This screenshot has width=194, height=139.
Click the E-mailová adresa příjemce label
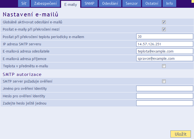coord(24,59)
